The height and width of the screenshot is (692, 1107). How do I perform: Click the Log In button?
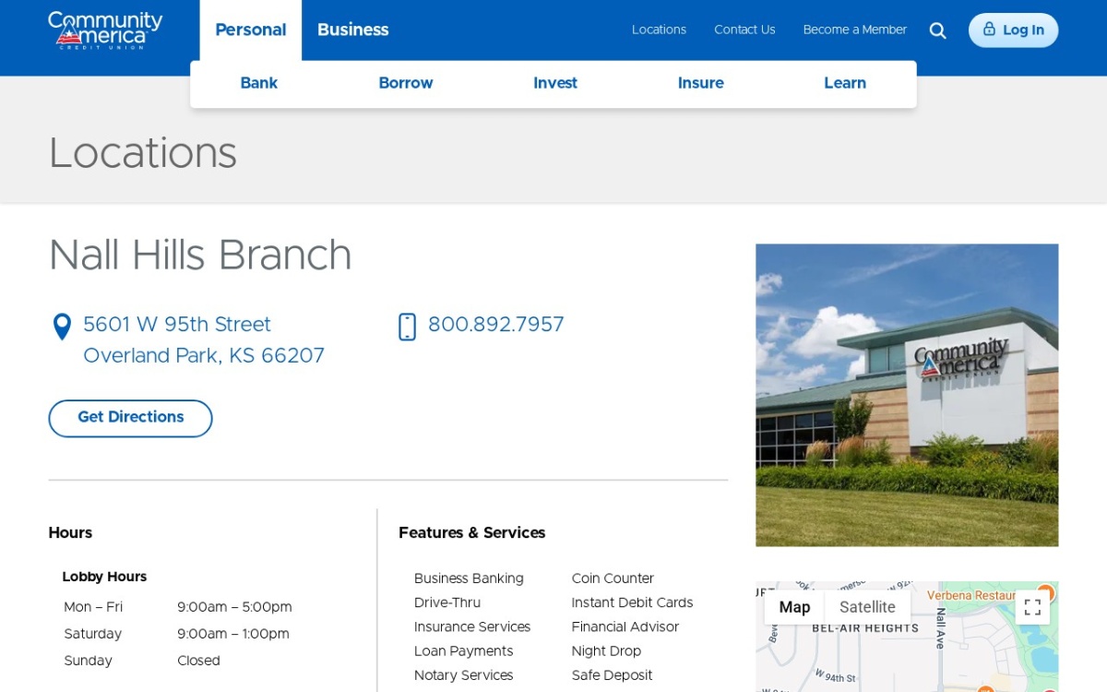[1013, 30]
